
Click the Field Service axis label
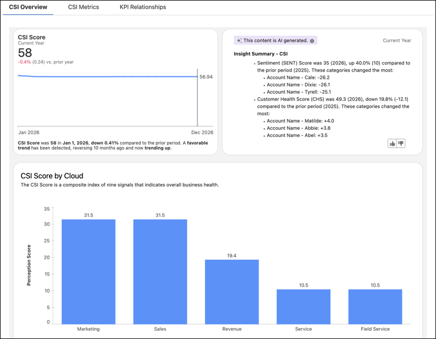click(375, 329)
